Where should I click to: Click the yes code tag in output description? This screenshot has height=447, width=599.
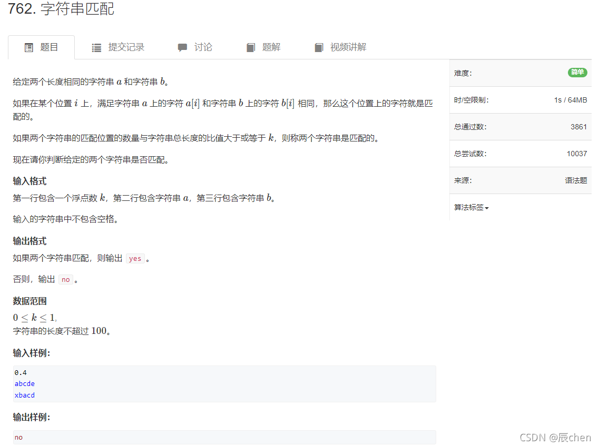[x=135, y=258]
